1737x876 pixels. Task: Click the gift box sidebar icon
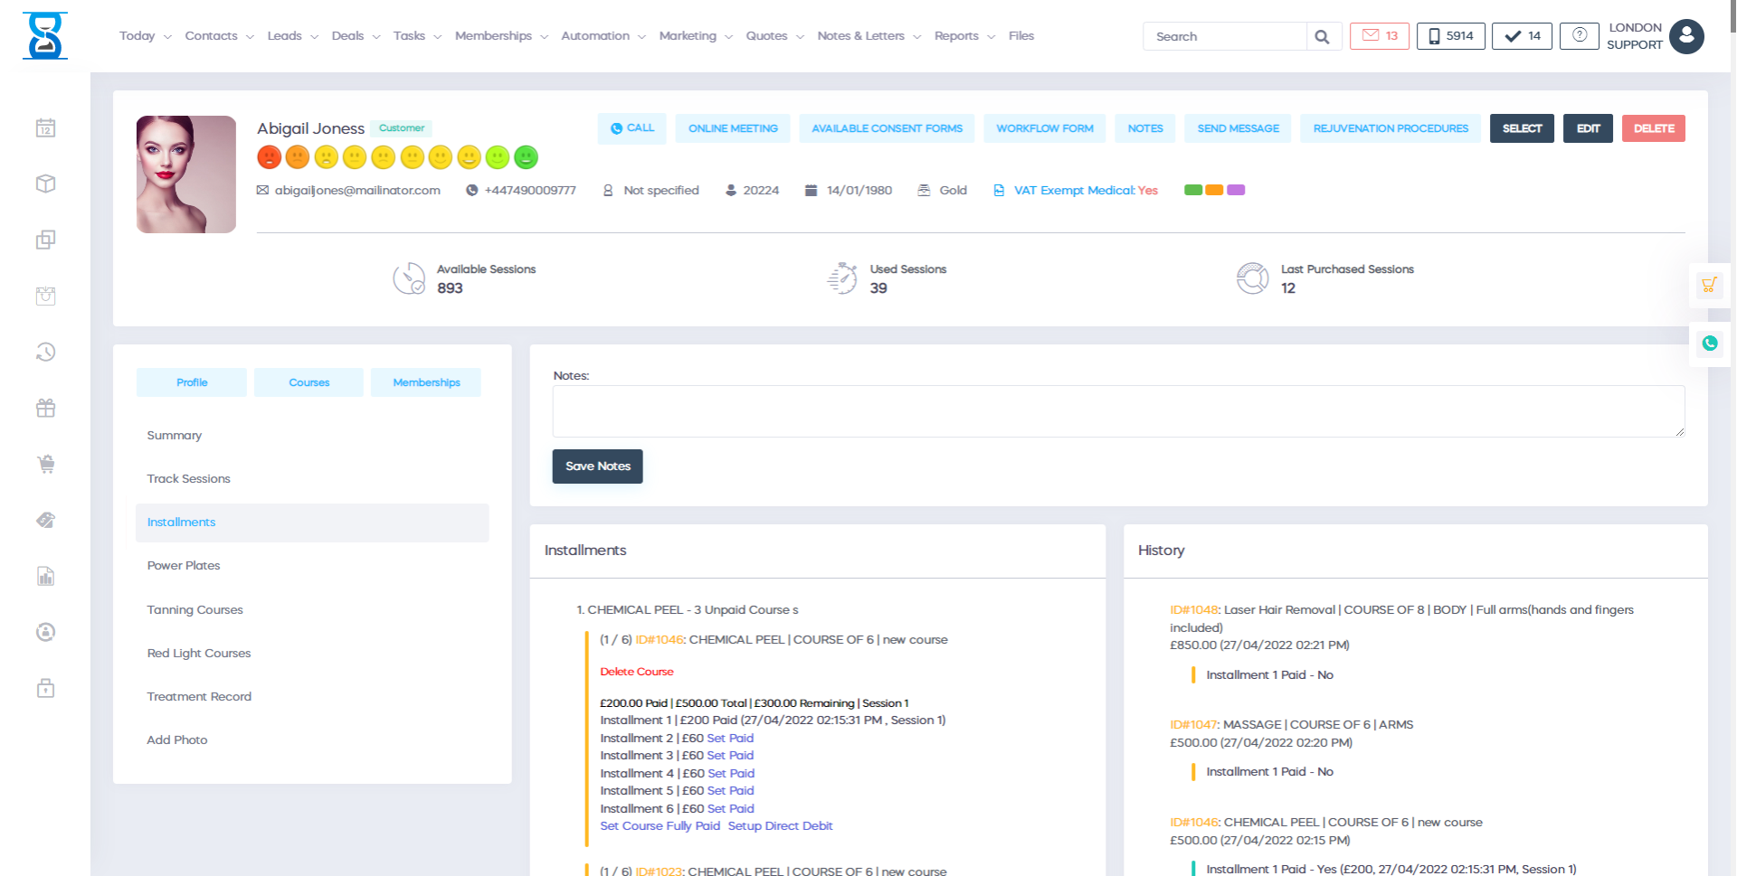click(46, 409)
